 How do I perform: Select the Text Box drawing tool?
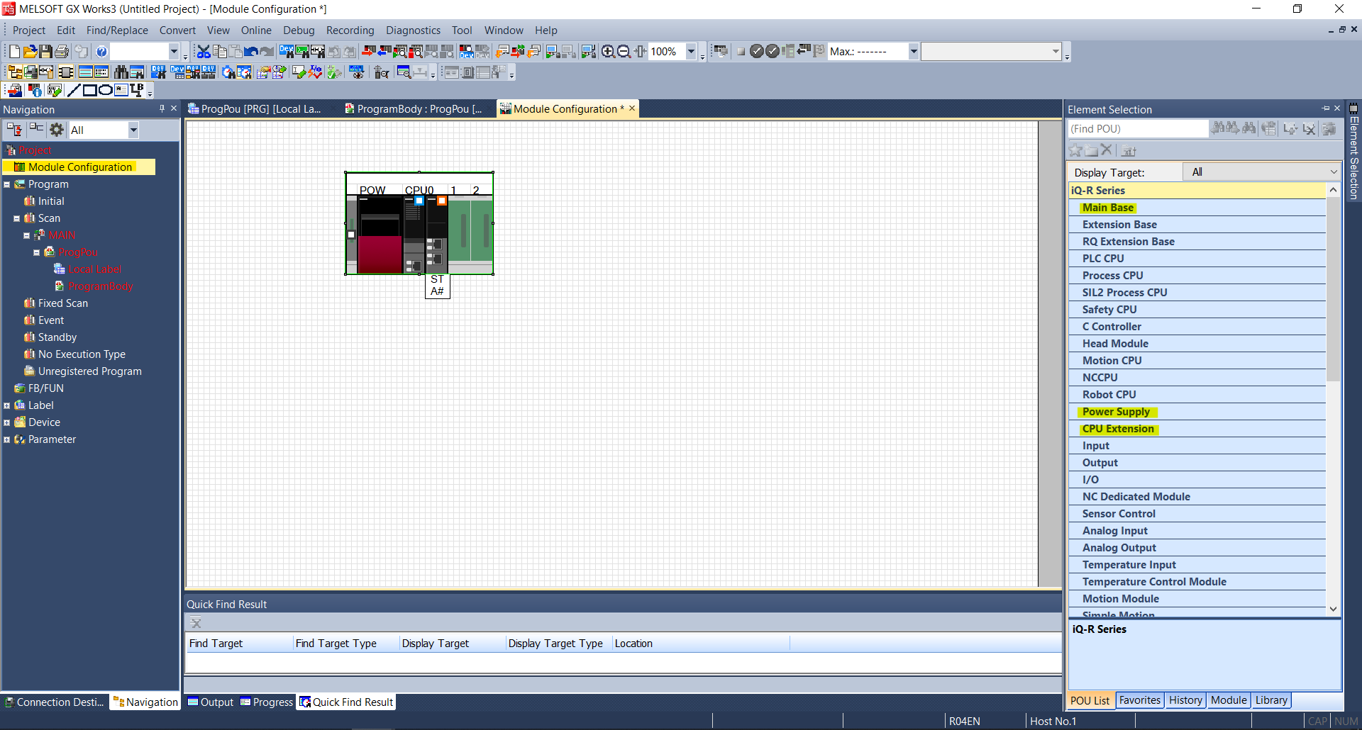121,90
